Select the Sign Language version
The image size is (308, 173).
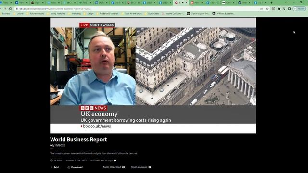click(x=139, y=167)
